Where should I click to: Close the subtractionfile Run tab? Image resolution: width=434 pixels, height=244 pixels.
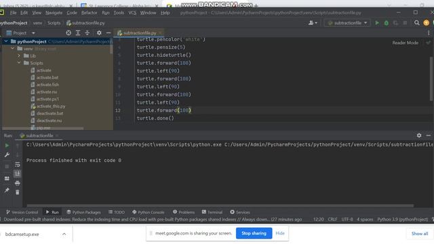click(x=57, y=136)
